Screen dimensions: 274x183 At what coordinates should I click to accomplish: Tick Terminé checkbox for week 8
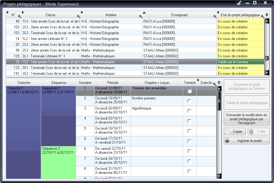189,171
